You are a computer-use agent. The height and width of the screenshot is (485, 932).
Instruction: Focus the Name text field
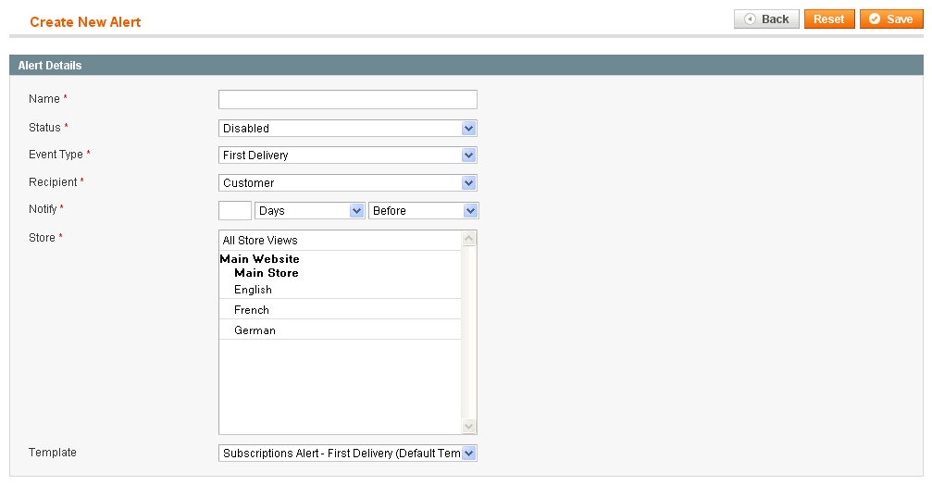348,99
